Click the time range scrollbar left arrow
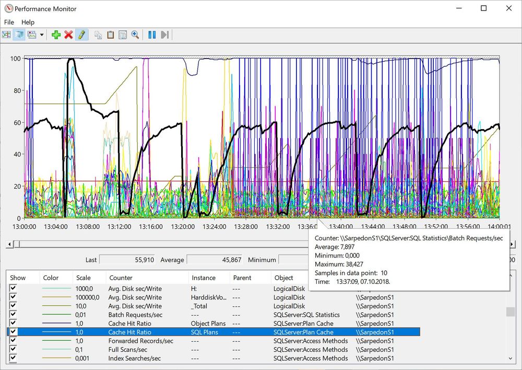 tap(9, 245)
